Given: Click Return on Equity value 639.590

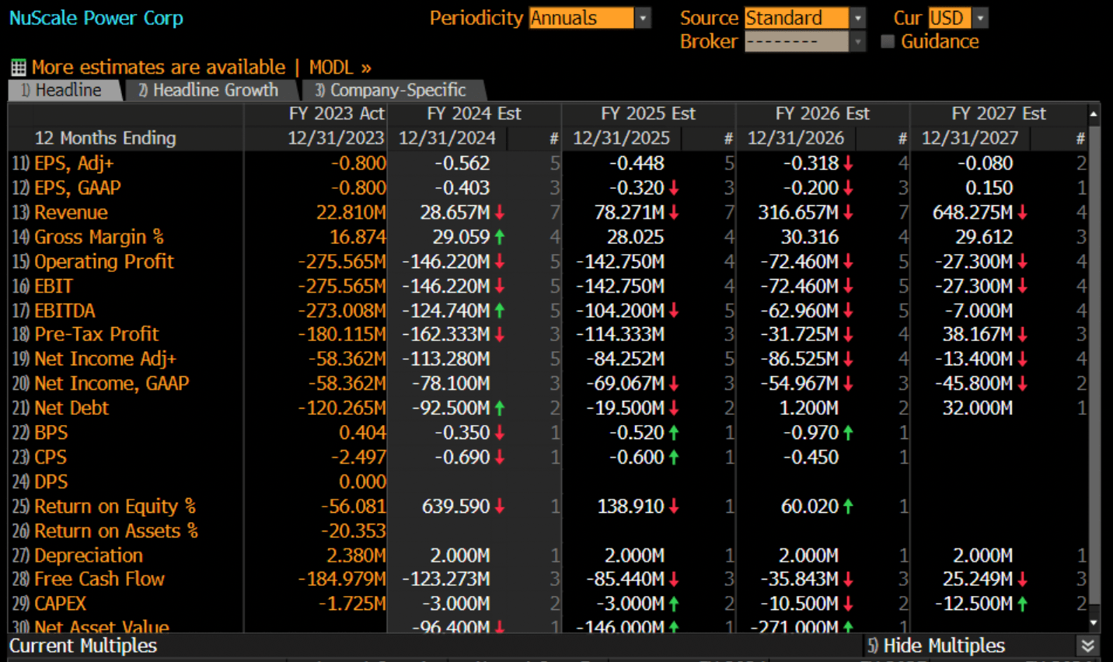Looking at the screenshot, I should coord(456,507).
